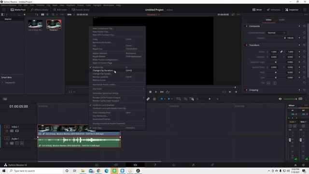Click the stop playback button
This screenshot has width=309, height=174.
tap(150, 92)
